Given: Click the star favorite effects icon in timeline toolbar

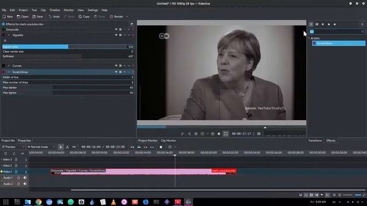Looking at the screenshot, I should tap(161, 147).
